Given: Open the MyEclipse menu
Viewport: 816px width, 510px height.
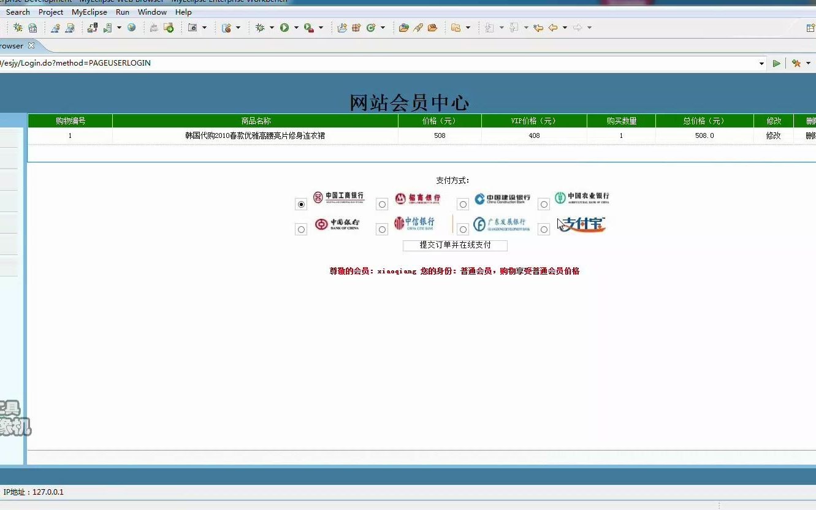Looking at the screenshot, I should [90, 12].
